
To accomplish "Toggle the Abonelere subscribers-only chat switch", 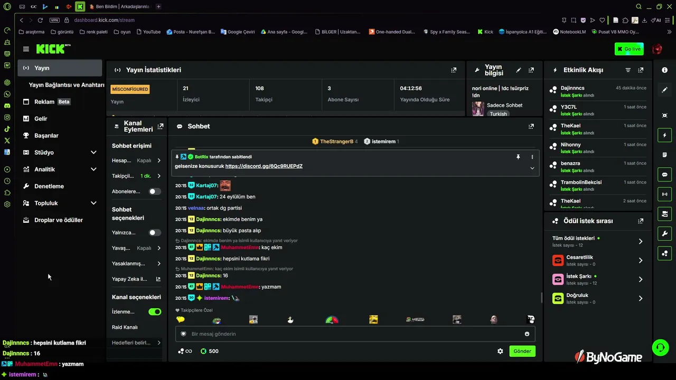I will (x=155, y=192).
